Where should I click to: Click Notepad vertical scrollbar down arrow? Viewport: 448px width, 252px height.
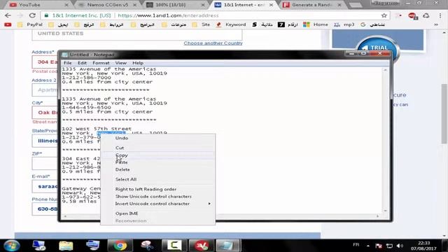(385, 211)
